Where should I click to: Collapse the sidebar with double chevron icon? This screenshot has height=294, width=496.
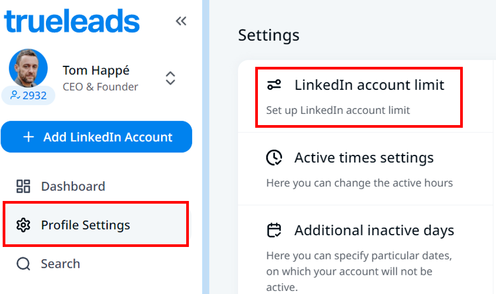(181, 21)
